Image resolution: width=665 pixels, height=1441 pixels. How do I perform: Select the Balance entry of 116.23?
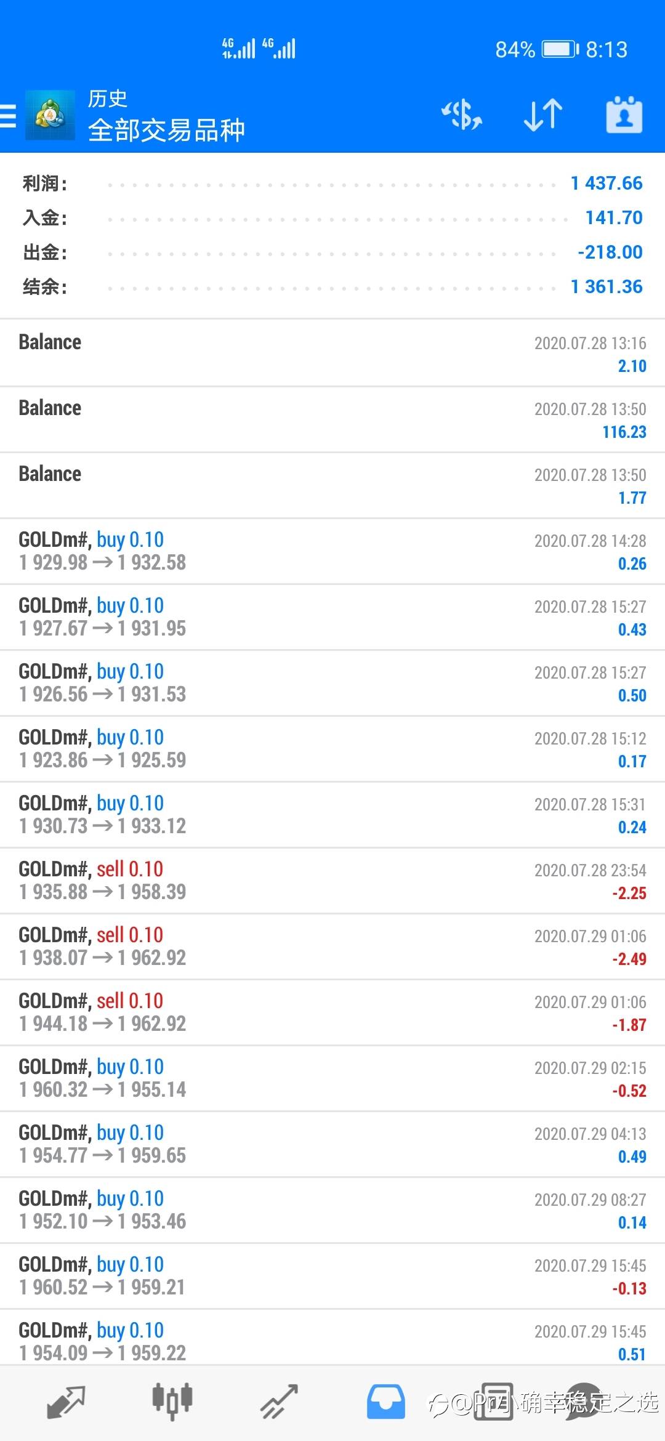[x=332, y=420]
